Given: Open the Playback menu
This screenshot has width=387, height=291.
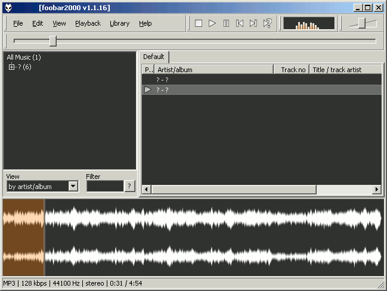Looking at the screenshot, I should [x=88, y=23].
